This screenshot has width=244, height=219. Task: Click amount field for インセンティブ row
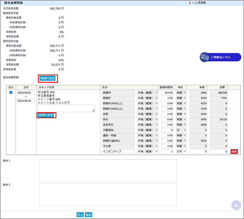click(x=219, y=151)
